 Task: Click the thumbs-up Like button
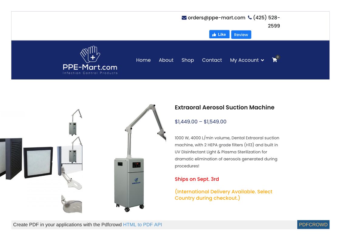(x=219, y=34)
